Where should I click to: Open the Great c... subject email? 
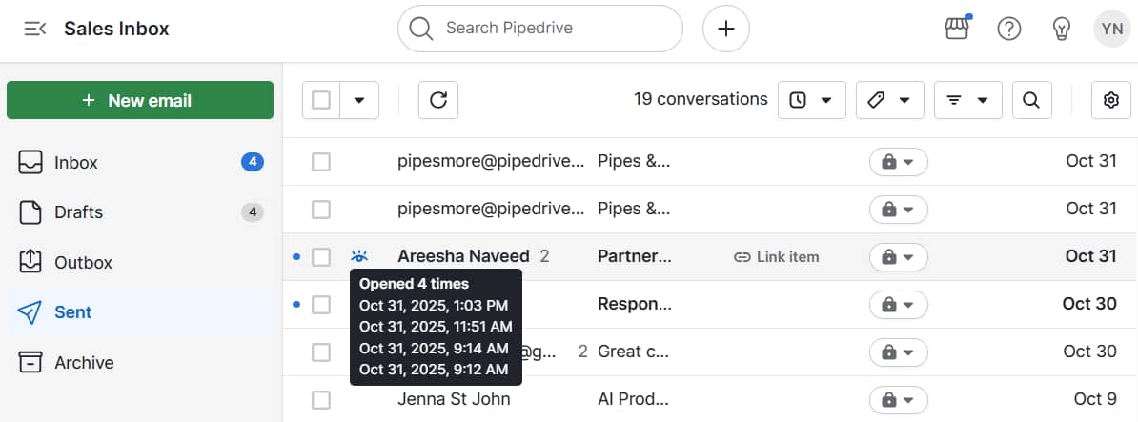(634, 352)
